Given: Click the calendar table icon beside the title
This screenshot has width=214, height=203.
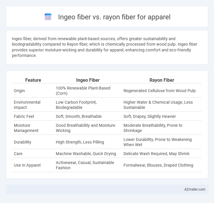Looking at the screenshot, I should point(48,17).
